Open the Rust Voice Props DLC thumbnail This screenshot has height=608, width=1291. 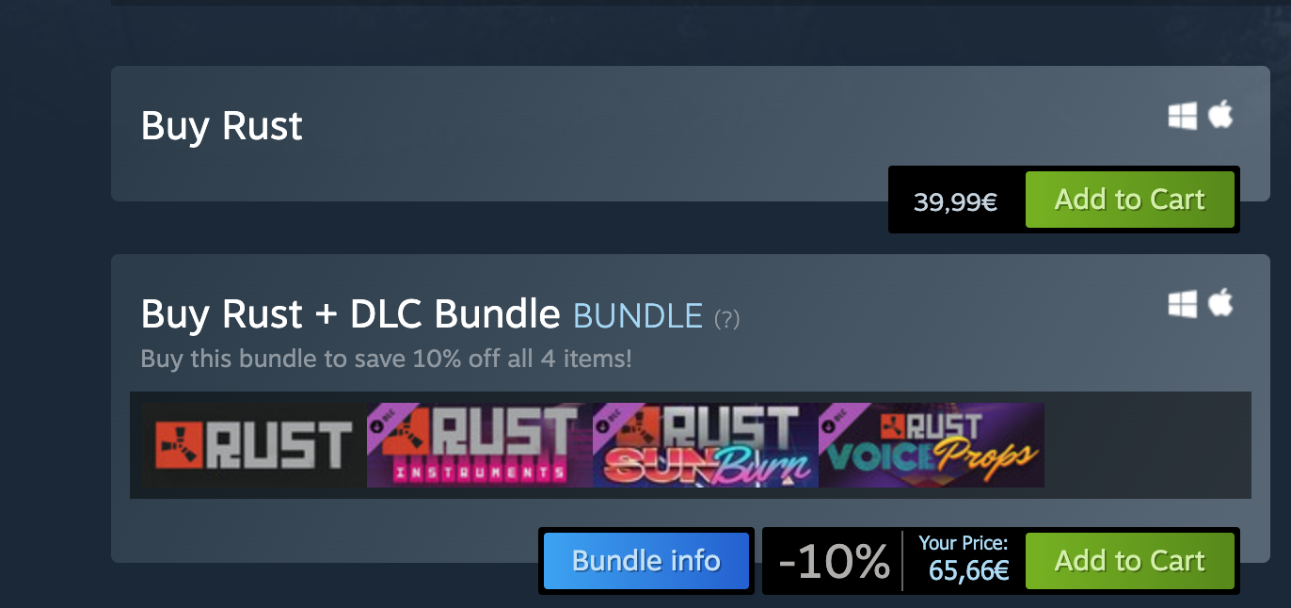pyautogui.click(x=932, y=445)
